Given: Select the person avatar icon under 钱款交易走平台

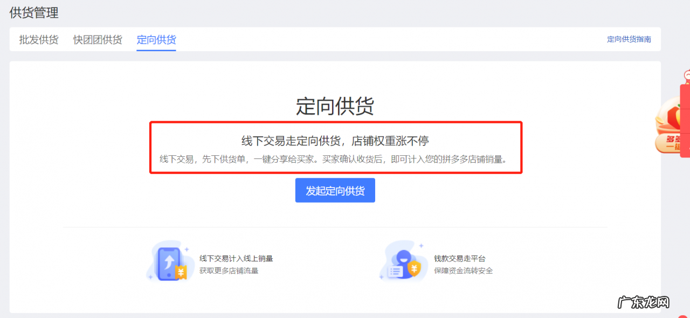Looking at the screenshot, I should pos(404,258).
